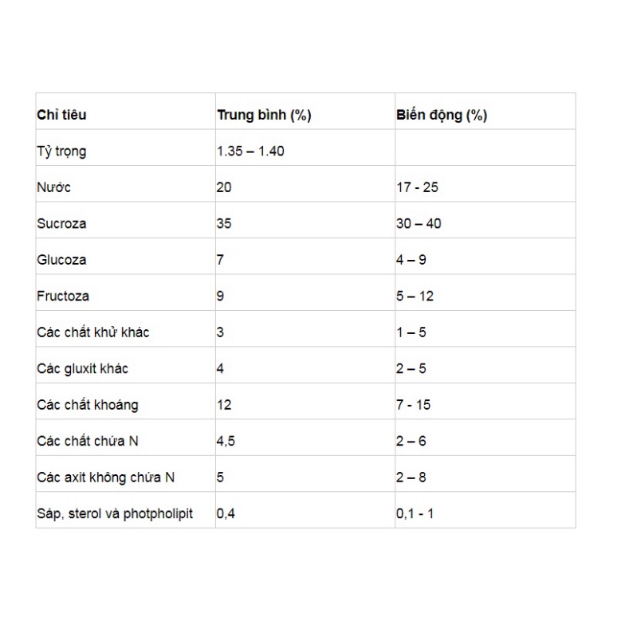Click the value '1.35 – 1.40'
The width and height of the screenshot is (617, 617).
(x=250, y=151)
